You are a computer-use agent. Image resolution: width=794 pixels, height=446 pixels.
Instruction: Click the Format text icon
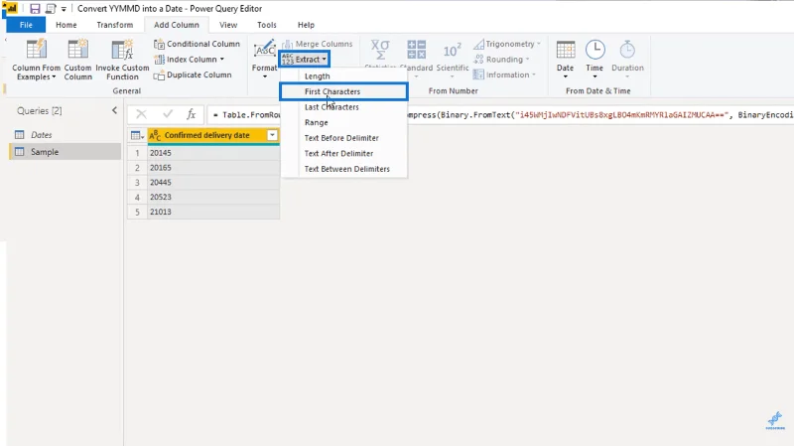[x=265, y=50]
